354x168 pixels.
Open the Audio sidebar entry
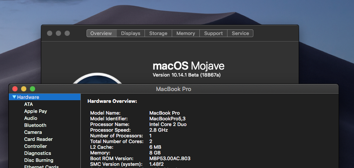31,118
